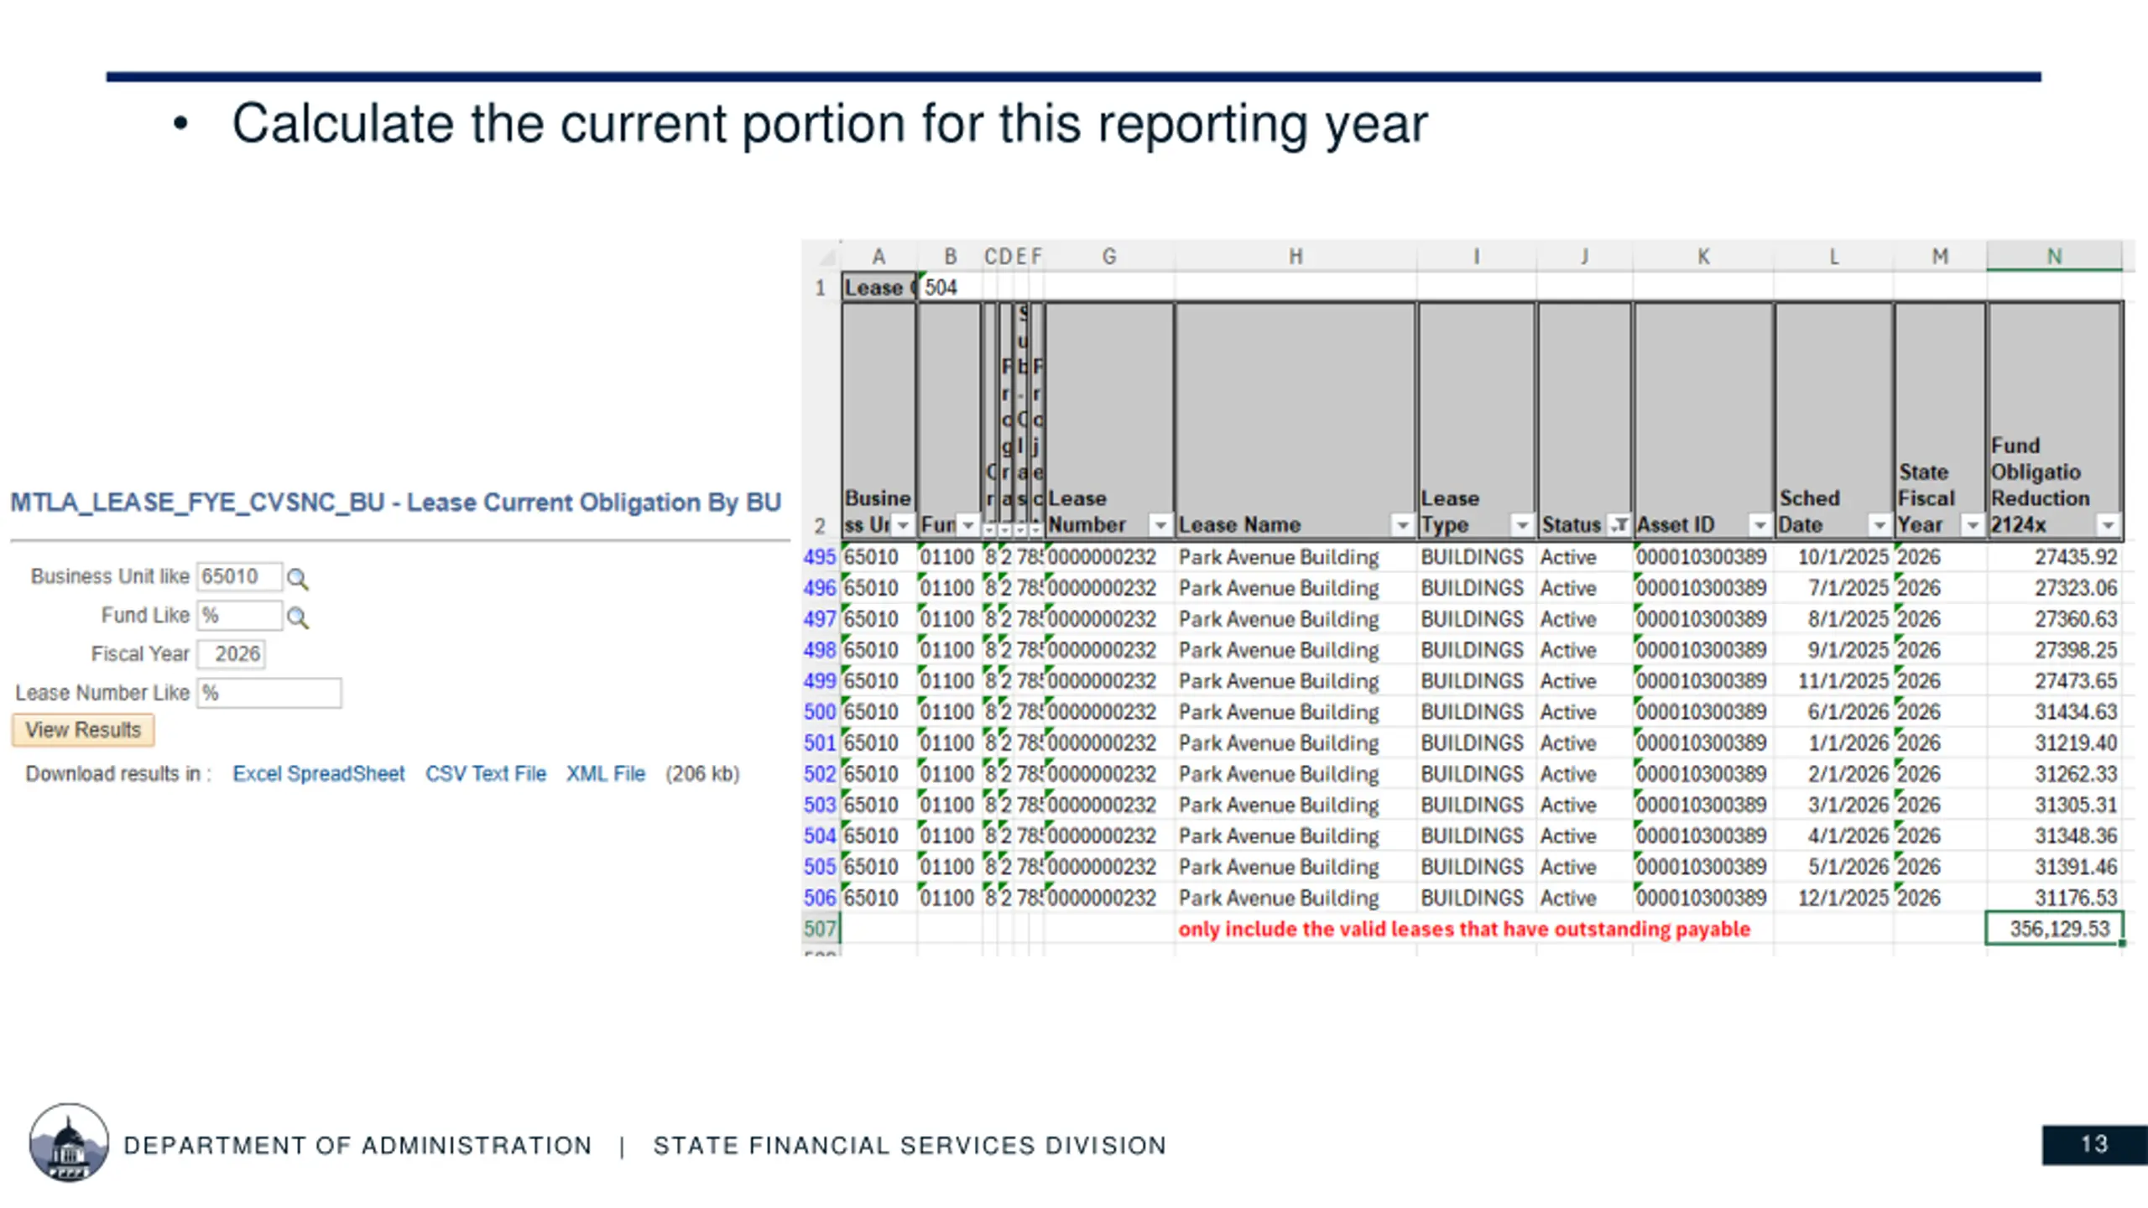Viewport: 2148px width, 1208px height.
Task: Select the total cell 356,129.53
Action: pos(2053,929)
